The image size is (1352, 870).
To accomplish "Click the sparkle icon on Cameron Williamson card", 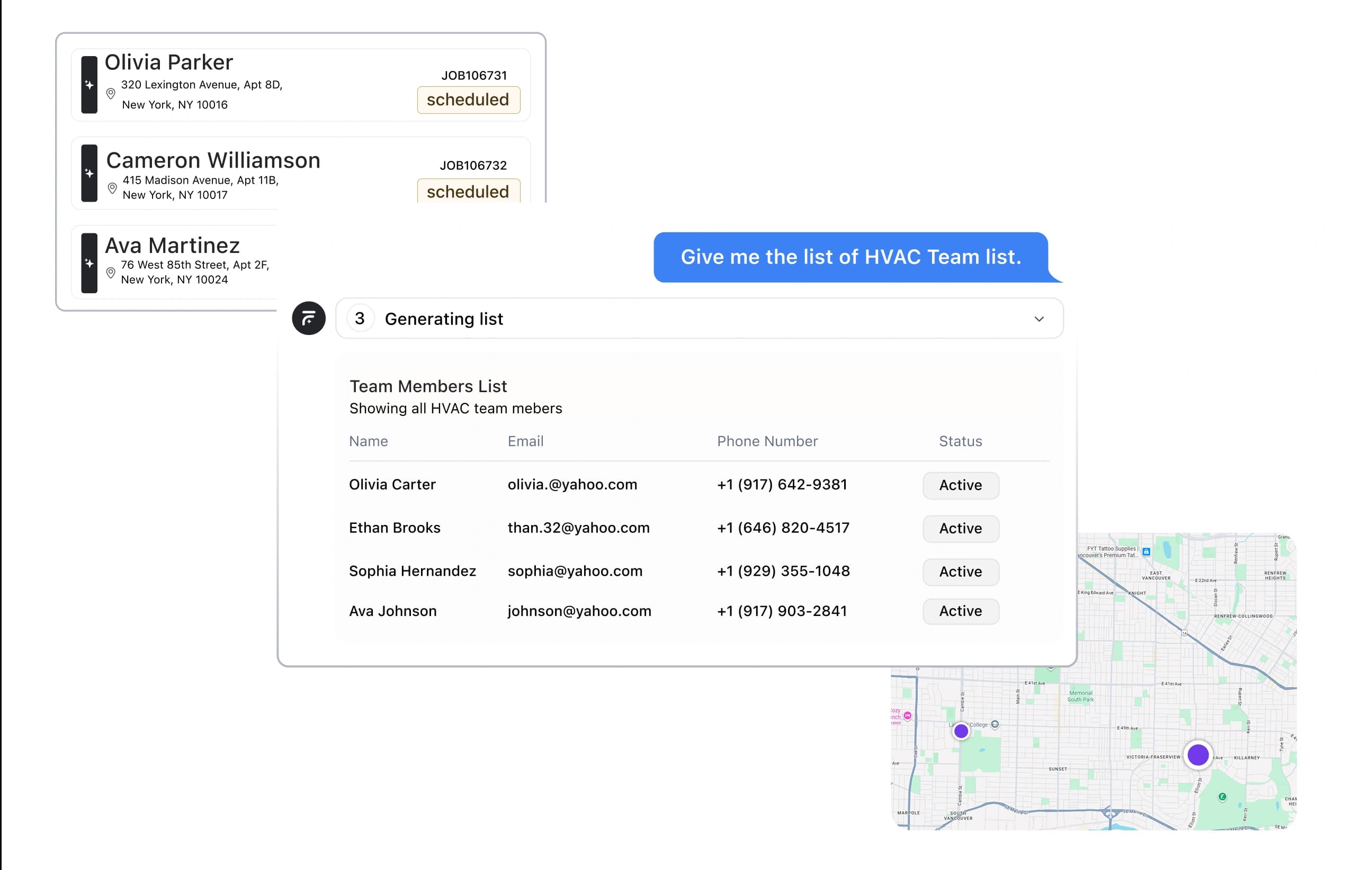I will 89,173.
